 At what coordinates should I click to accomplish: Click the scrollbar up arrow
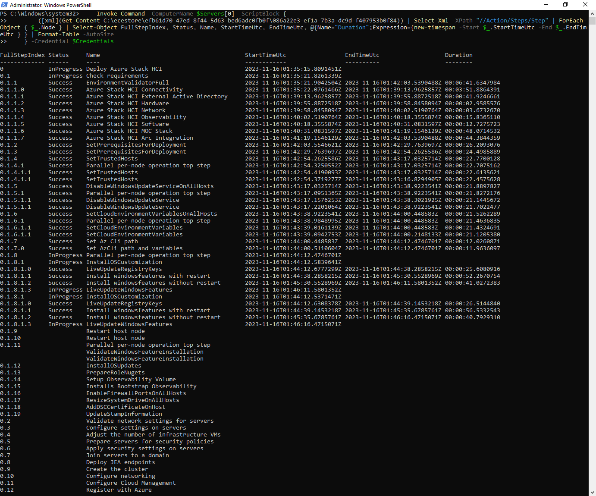[x=592, y=14]
